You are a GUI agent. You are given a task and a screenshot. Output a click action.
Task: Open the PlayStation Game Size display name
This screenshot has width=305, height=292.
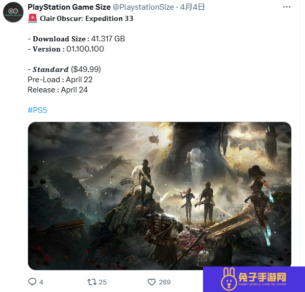pyautogui.click(x=69, y=7)
